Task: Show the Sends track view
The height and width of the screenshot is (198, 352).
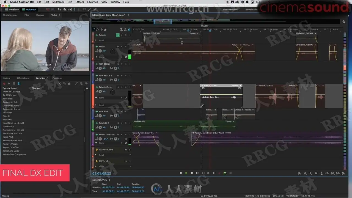Action: click(102, 29)
